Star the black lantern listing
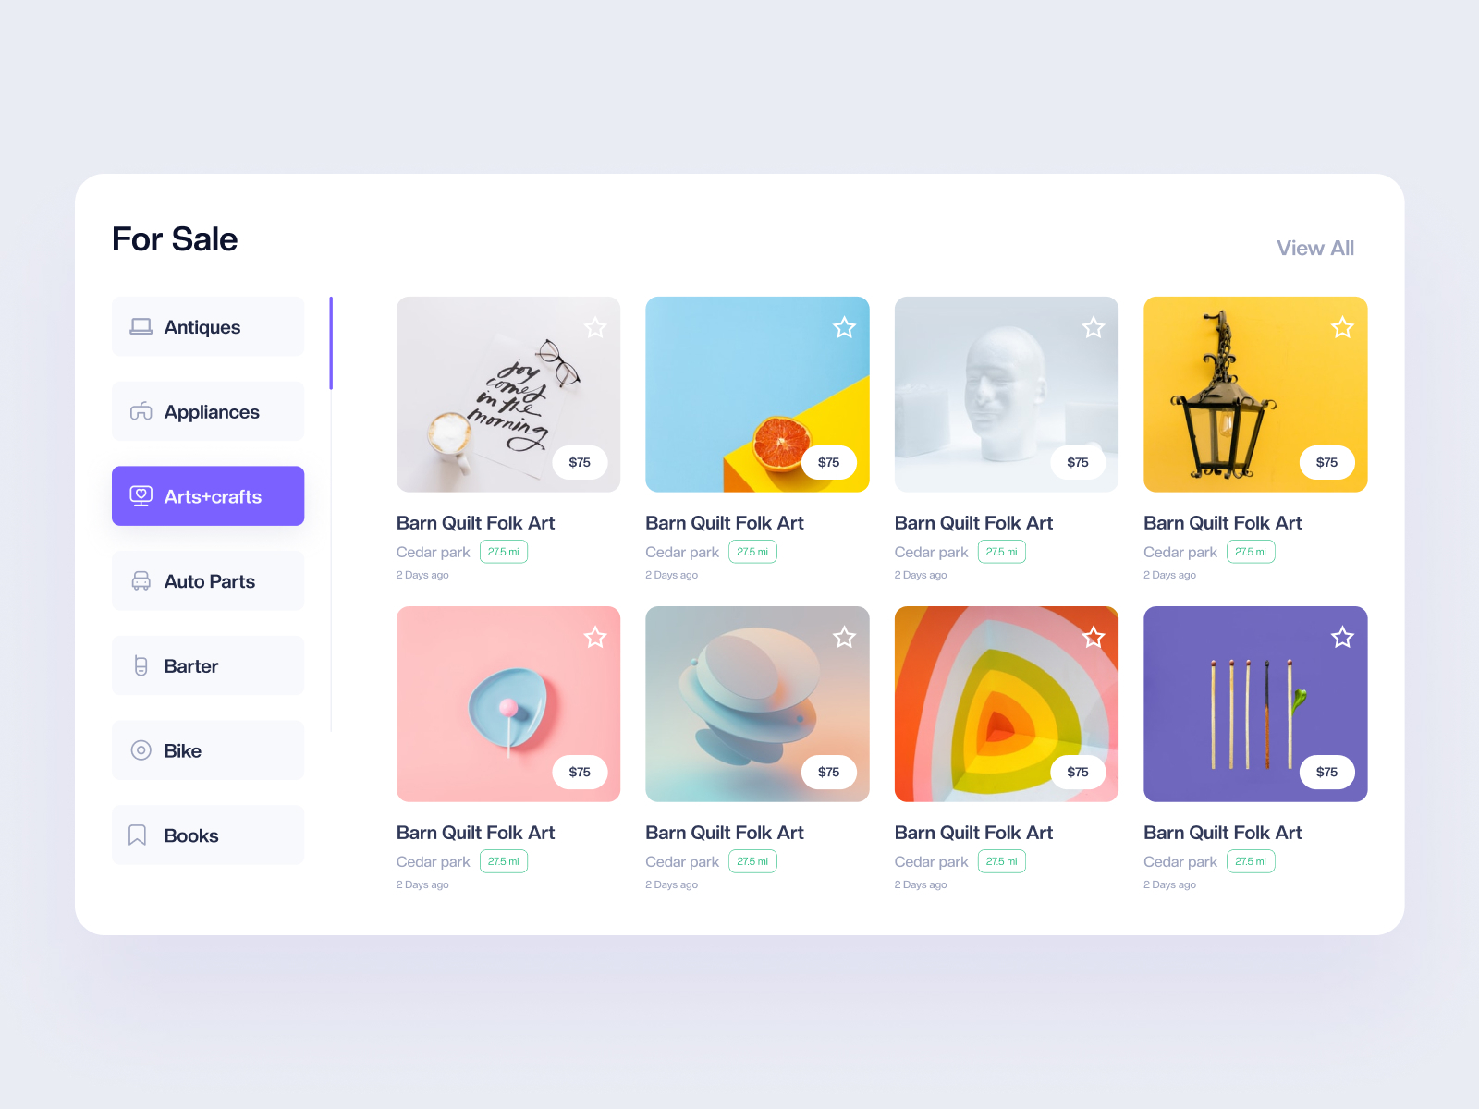Screen dimensions: 1479x1109 click(1342, 327)
